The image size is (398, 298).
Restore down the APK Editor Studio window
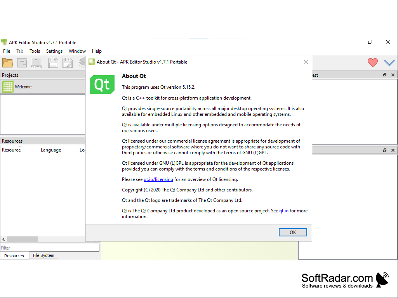[x=370, y=42]
